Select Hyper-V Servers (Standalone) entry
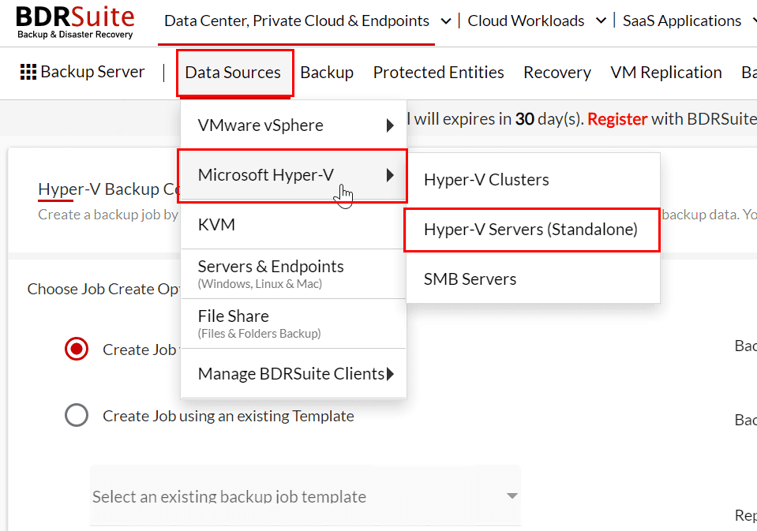The height and width of the screenshot is (531, 757). click(534, 230)
